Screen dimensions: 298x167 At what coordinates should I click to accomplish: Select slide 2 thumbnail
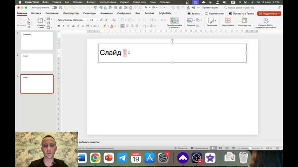pos(37,62)
